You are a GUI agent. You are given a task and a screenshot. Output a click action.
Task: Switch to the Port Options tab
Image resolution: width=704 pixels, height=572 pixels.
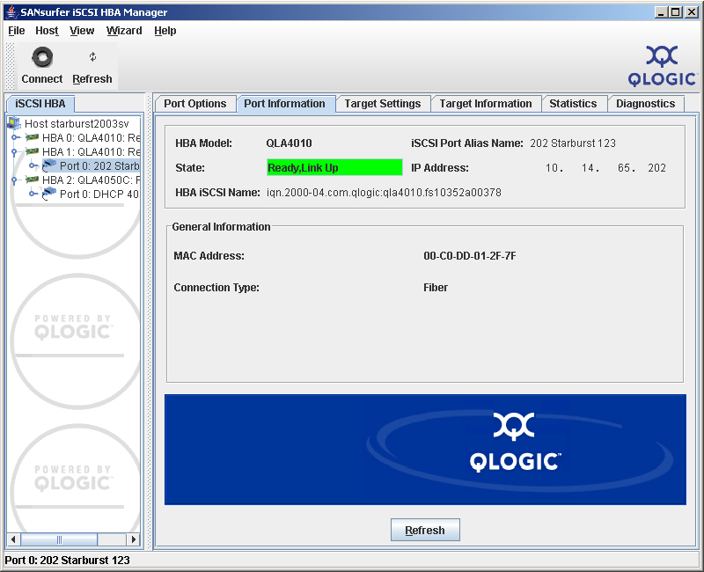194,104
